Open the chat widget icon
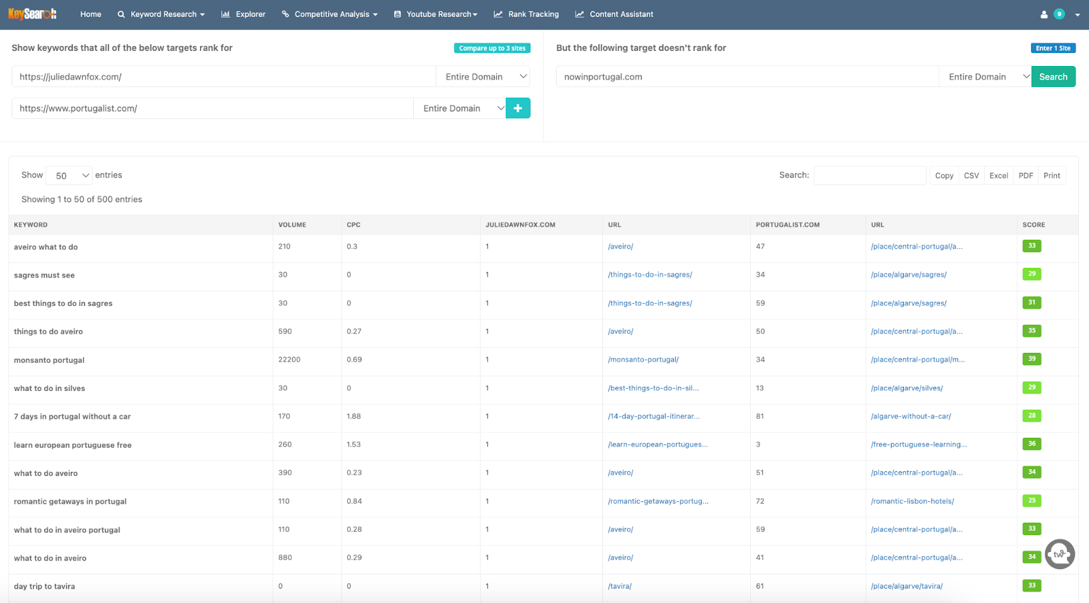This screenshot has height=603, width=1089. (x=1060, y=554)
